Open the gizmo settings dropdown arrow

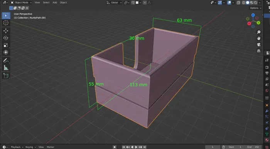pos(224,3)
